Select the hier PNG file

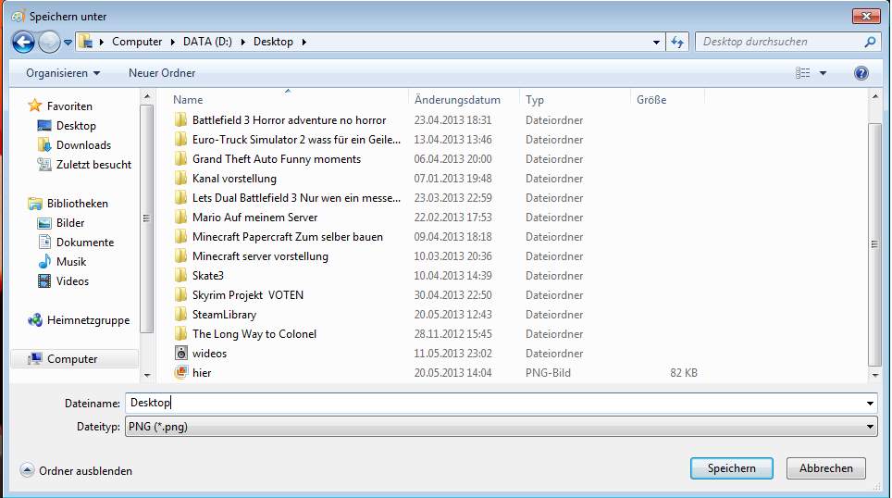202,373
